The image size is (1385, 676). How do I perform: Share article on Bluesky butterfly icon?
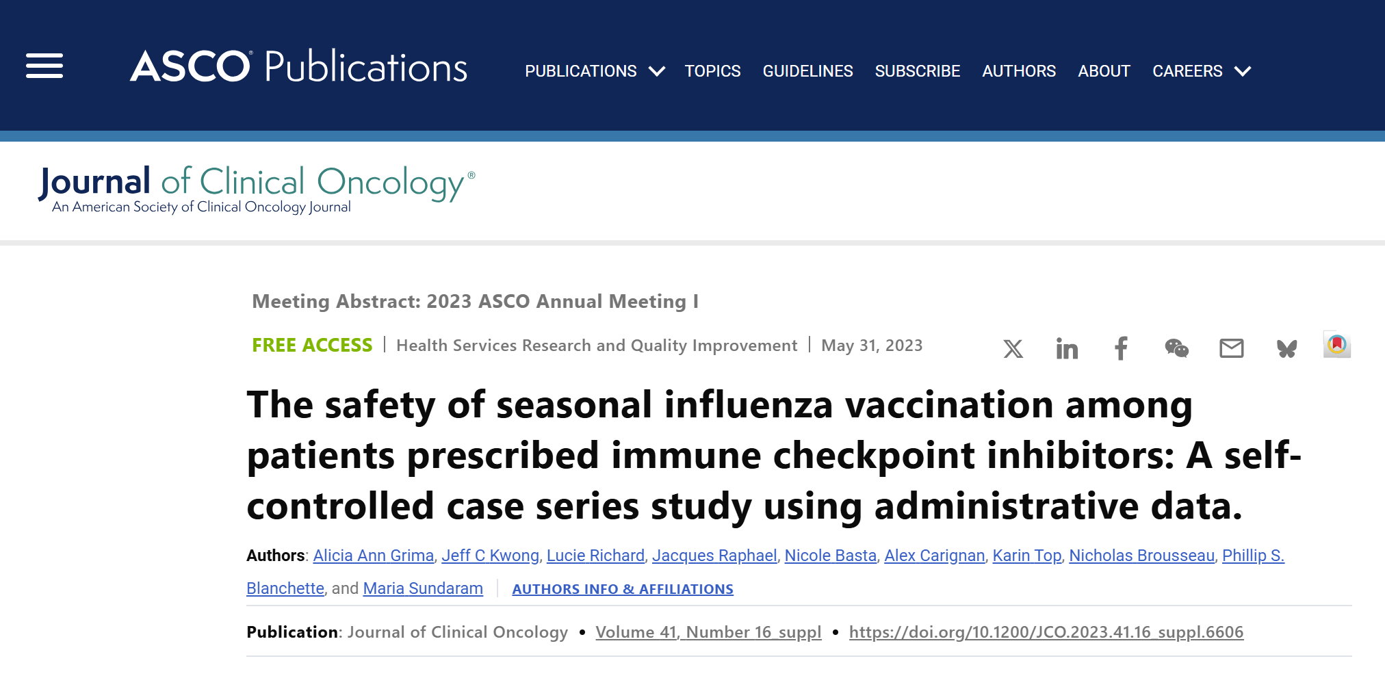click(x=1286, y=349)
